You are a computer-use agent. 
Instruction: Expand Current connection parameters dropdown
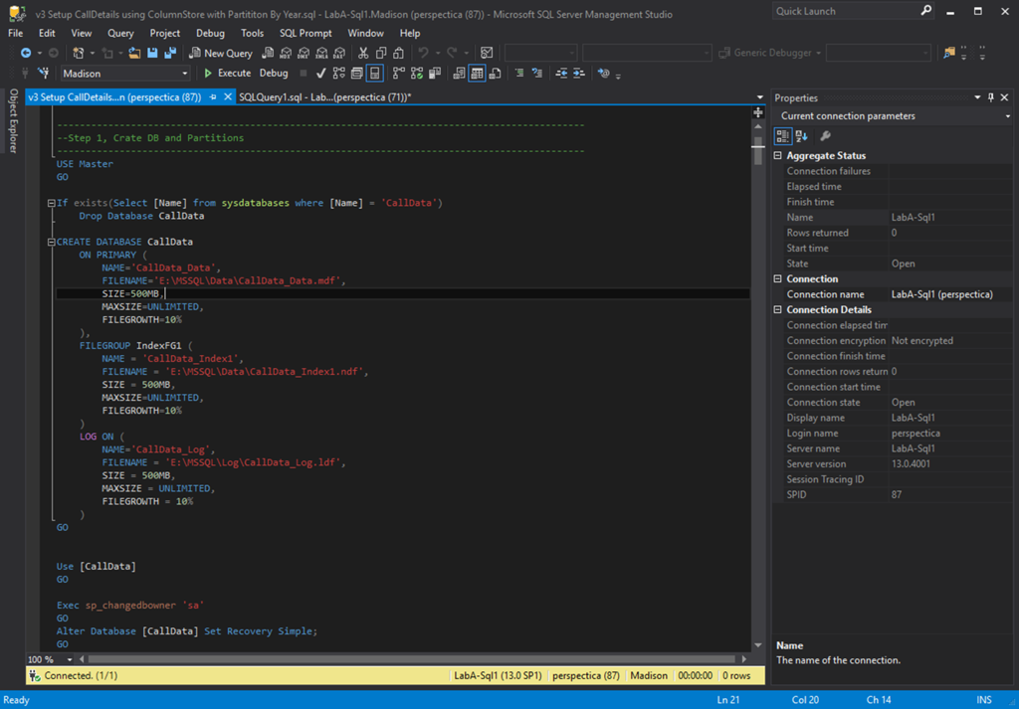pyautogui.click(x=1007, y=116)
